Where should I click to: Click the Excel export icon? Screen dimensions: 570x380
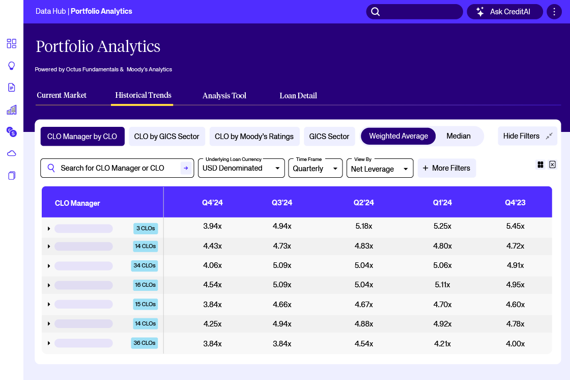553,165
